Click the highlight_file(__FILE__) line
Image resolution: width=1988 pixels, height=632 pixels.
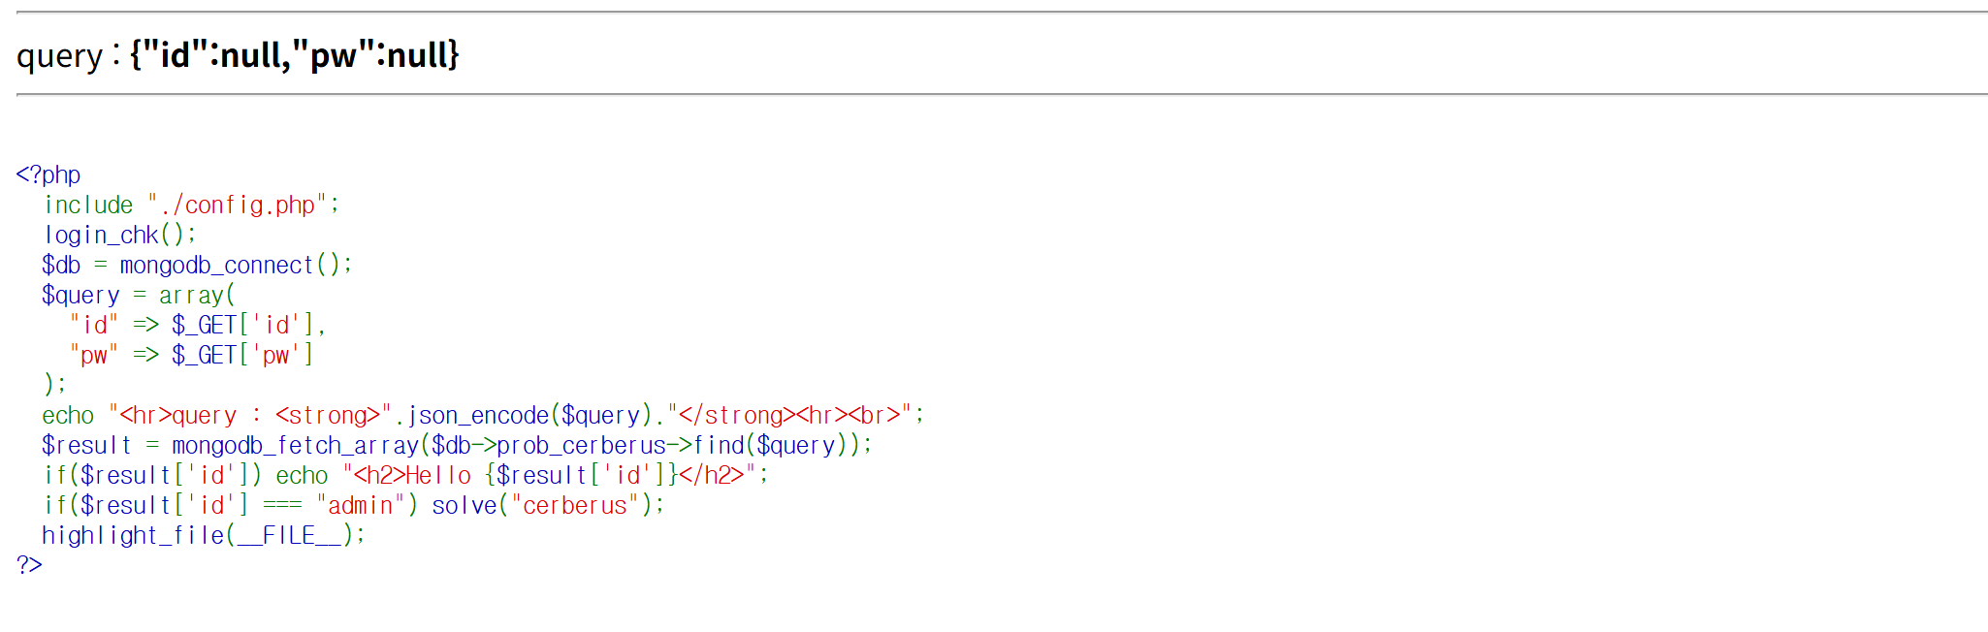[x=202, y=536]
